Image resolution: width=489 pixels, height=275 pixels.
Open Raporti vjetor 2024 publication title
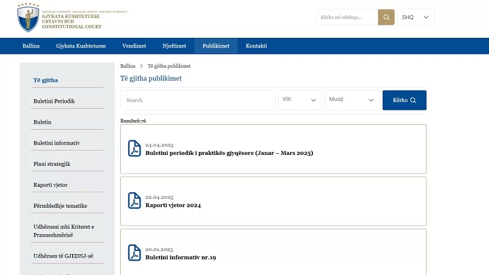[173, 205]
